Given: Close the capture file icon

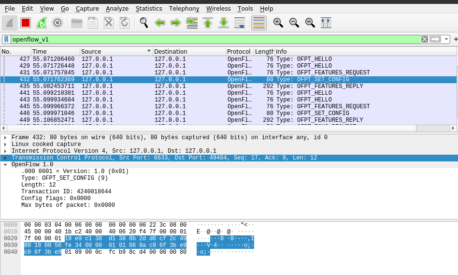Looking at the screenshot, I should click(x=109, y=23).
